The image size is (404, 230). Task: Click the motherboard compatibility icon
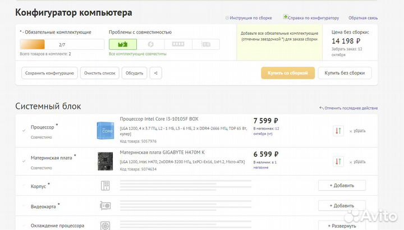click(123, 44)
